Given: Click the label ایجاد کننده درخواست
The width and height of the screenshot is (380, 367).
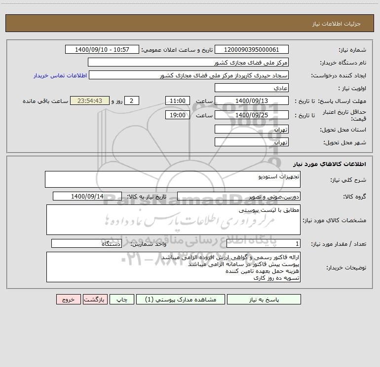Looking at the screenshot, I should pyautogui.click(x=339, y=75).
